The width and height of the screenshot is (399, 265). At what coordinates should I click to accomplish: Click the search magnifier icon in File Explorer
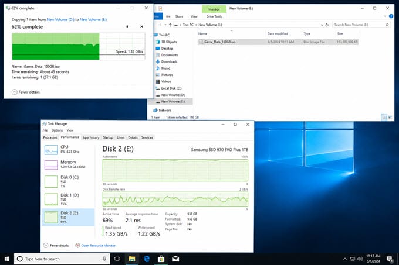point(387,25)
